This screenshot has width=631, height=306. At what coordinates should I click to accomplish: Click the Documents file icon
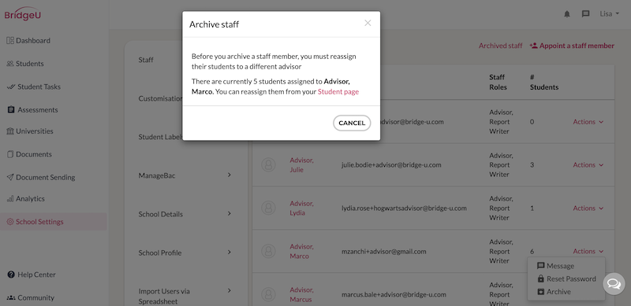[x=10, y=154]
